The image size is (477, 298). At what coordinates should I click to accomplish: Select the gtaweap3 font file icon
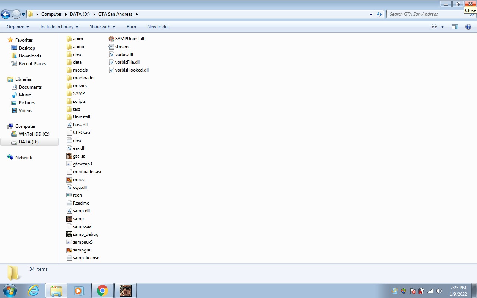pos(69,164)
